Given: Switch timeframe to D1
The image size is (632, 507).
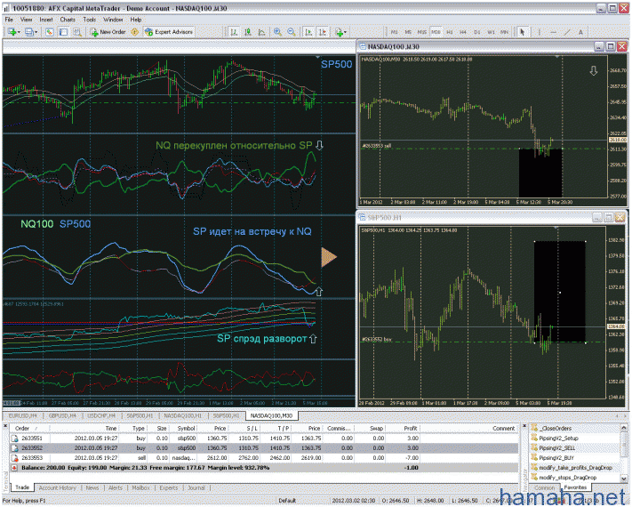Looking at the screenshot, I should tap(476, 32).
